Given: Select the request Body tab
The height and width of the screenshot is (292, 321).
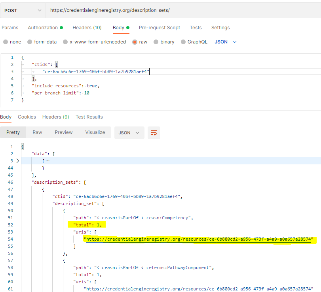Looking at the screenshot, I should pyautogui.click(x=121, y=28).
